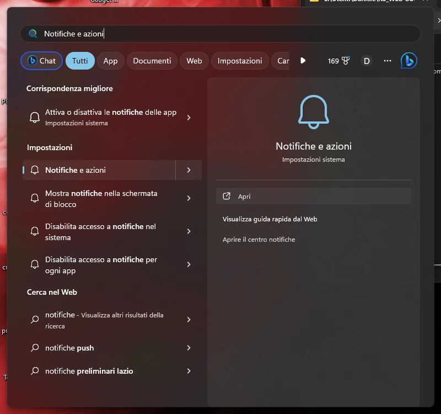Select the Web search filter tab

[x=193, y=61]
